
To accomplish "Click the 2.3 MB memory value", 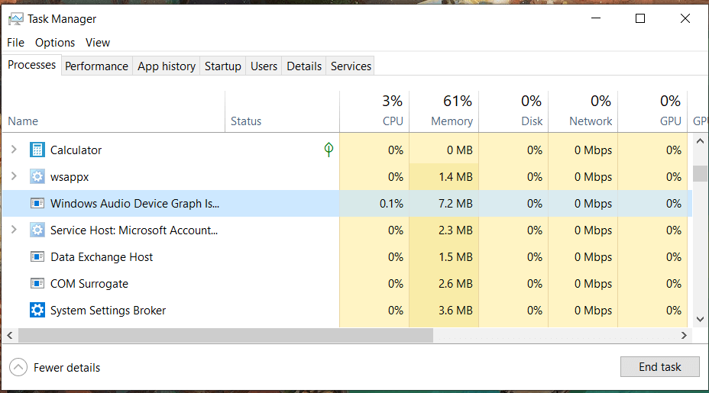I will coord(455,230).
